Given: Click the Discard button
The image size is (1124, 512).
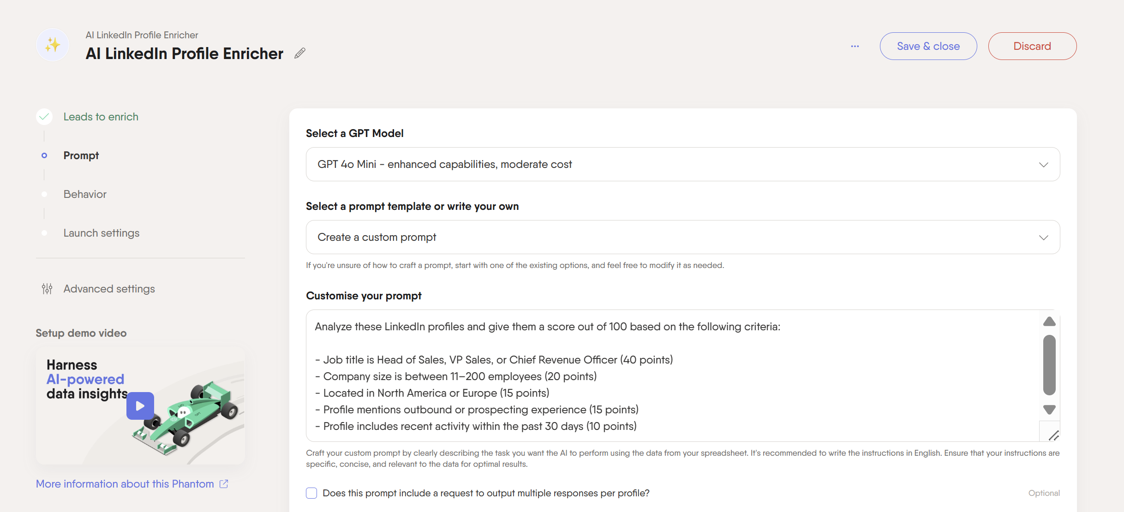Looking at the screenshot, I should [x=1032, y=46].
